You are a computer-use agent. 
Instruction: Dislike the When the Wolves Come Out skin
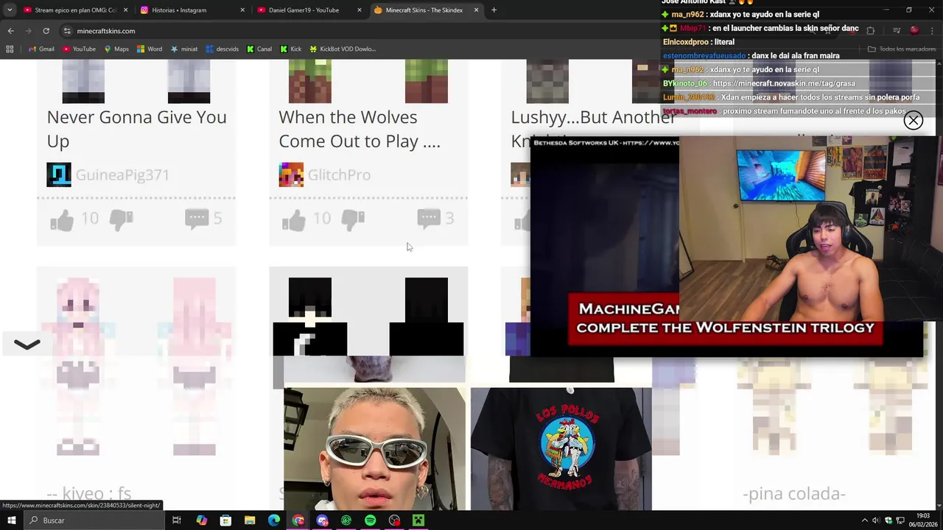click(353, 219)
